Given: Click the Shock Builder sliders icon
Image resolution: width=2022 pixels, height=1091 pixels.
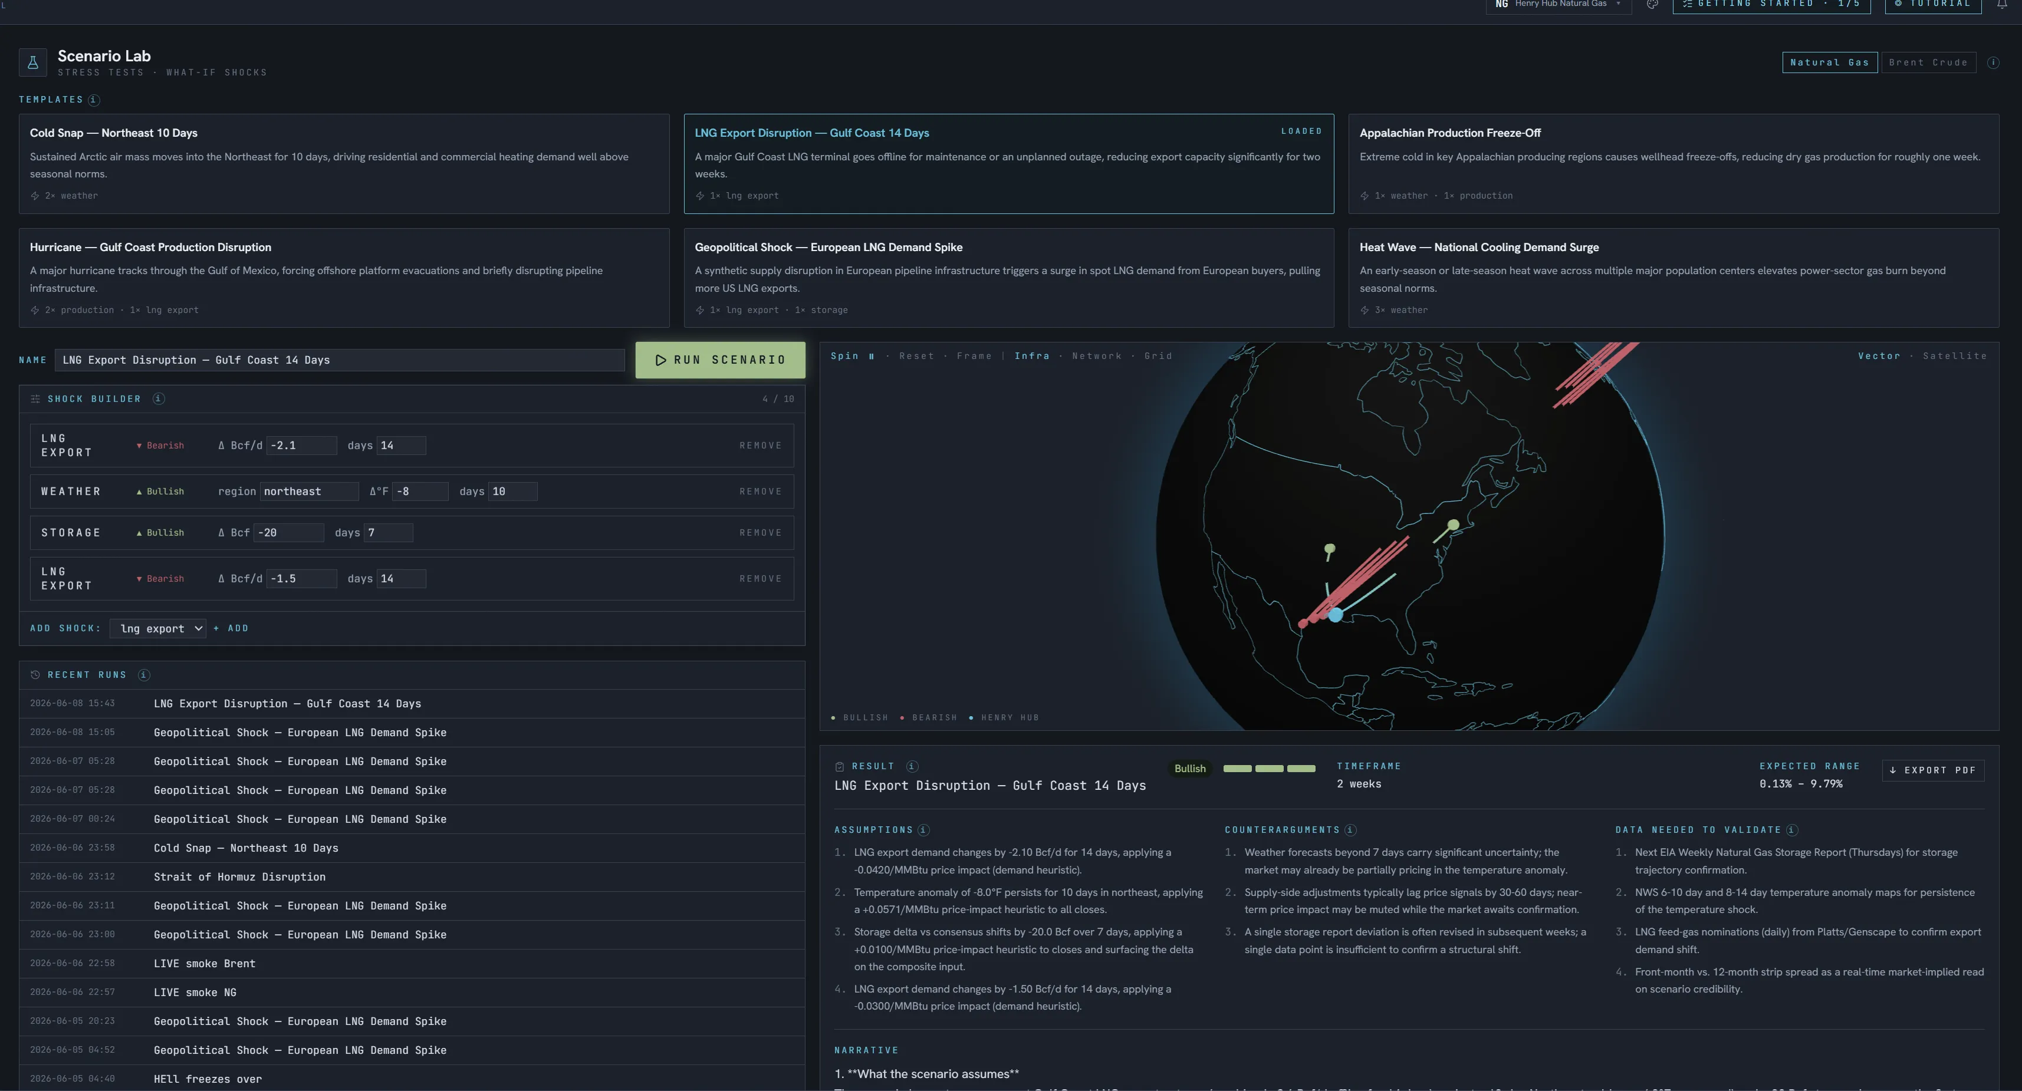Looking at the screenshot, I should pos(35,399).
